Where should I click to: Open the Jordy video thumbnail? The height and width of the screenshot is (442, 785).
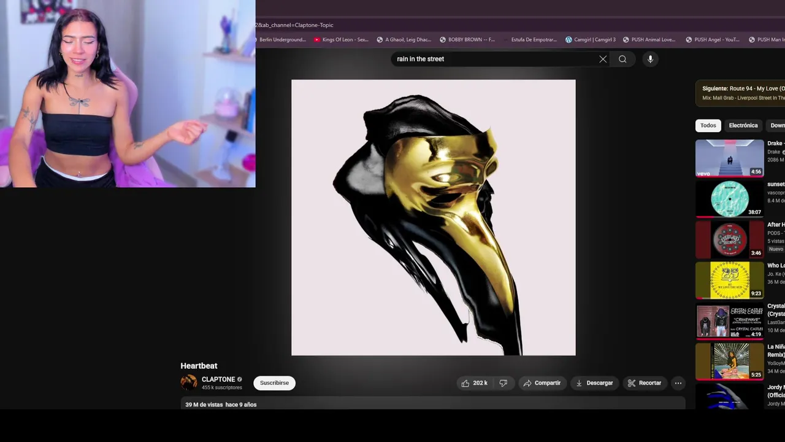click(730, 397)
